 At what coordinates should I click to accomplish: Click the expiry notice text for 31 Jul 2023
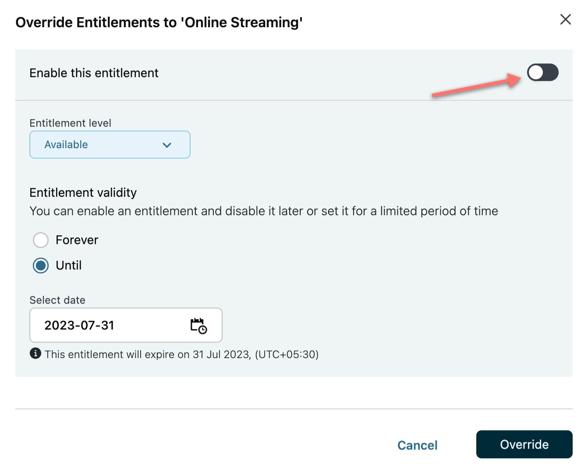tap(181, 354)
